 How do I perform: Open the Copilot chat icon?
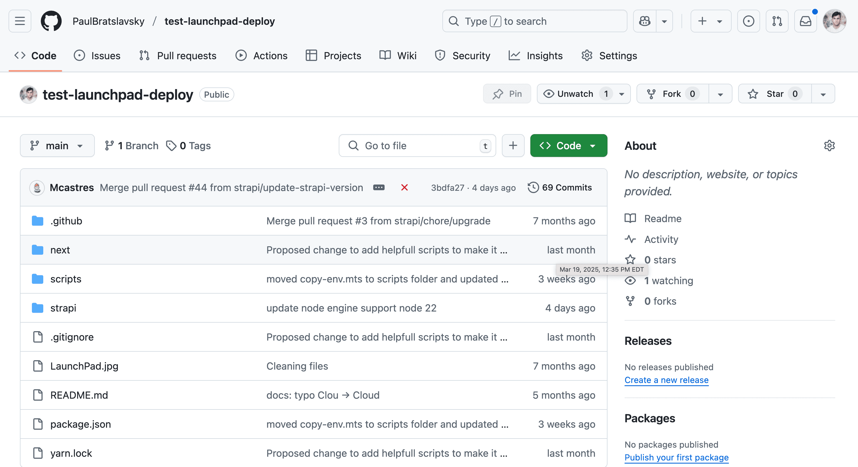[644, 21]
